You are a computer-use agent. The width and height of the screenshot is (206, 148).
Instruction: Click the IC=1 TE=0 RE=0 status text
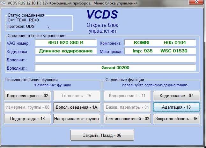coord(23,20)
